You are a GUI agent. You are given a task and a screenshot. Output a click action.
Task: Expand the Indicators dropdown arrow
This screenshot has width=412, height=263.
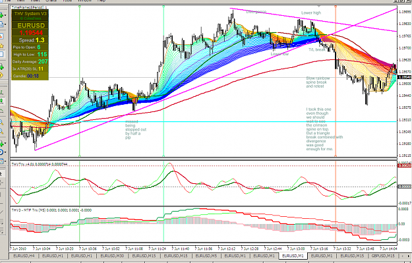point(5,144)
